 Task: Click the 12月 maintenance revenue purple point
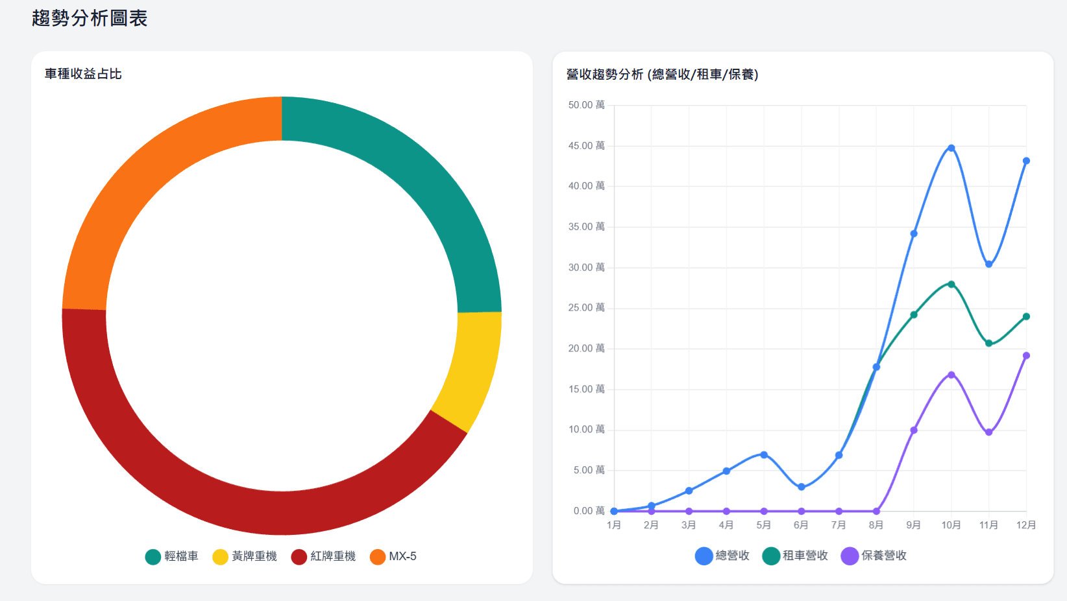[x=1026, y=355]
